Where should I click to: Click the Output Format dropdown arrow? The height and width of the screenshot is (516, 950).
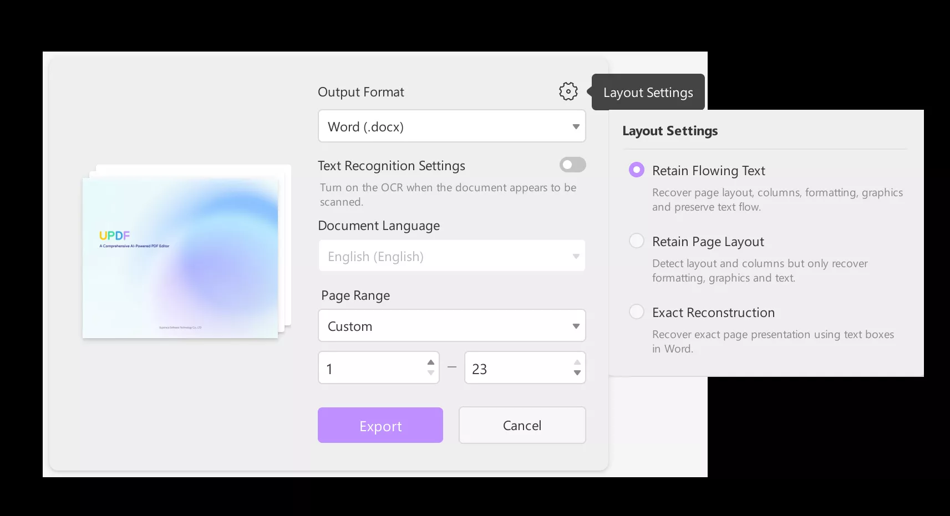click(576, 126)
